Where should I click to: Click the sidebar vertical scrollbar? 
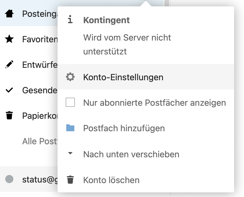point(167,3)
